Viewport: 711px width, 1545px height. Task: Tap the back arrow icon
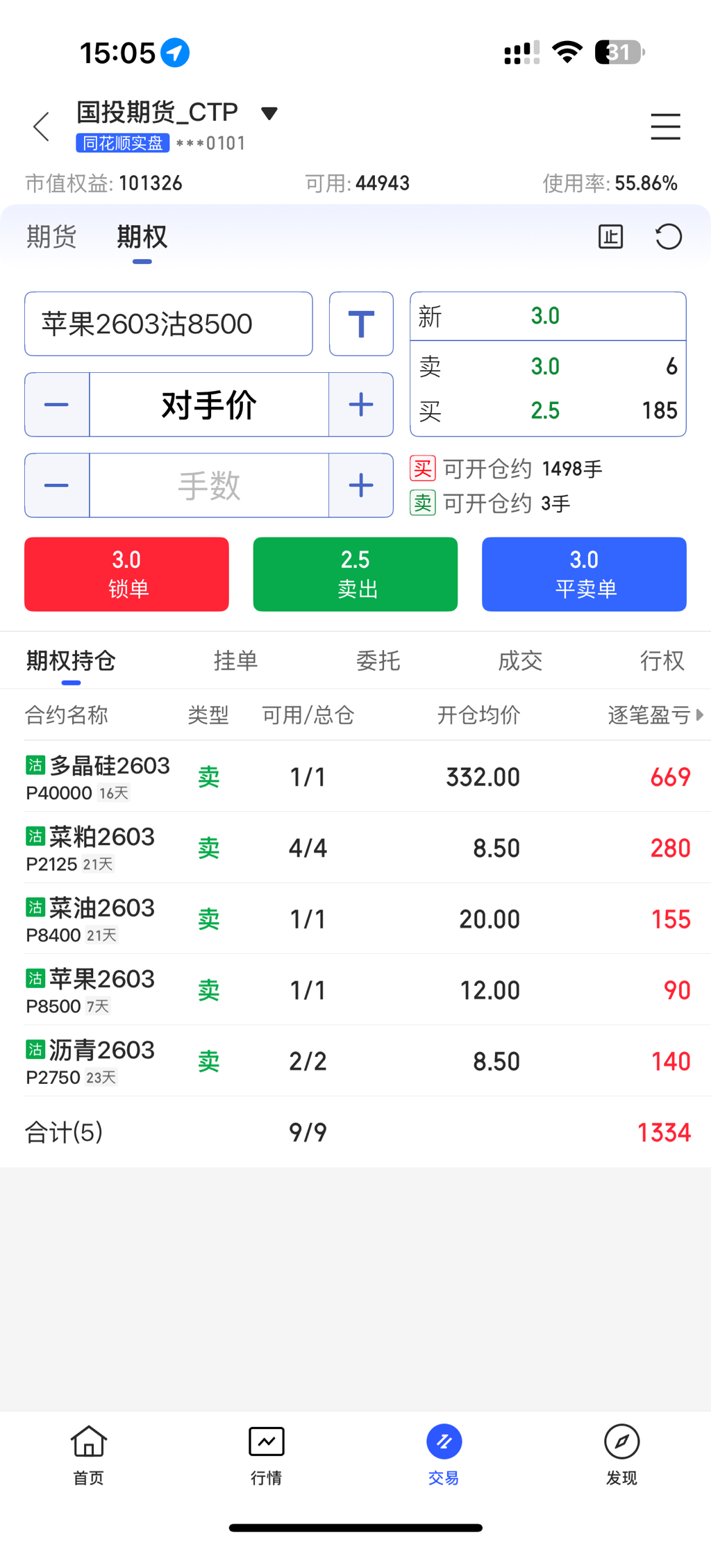point(42,127)
